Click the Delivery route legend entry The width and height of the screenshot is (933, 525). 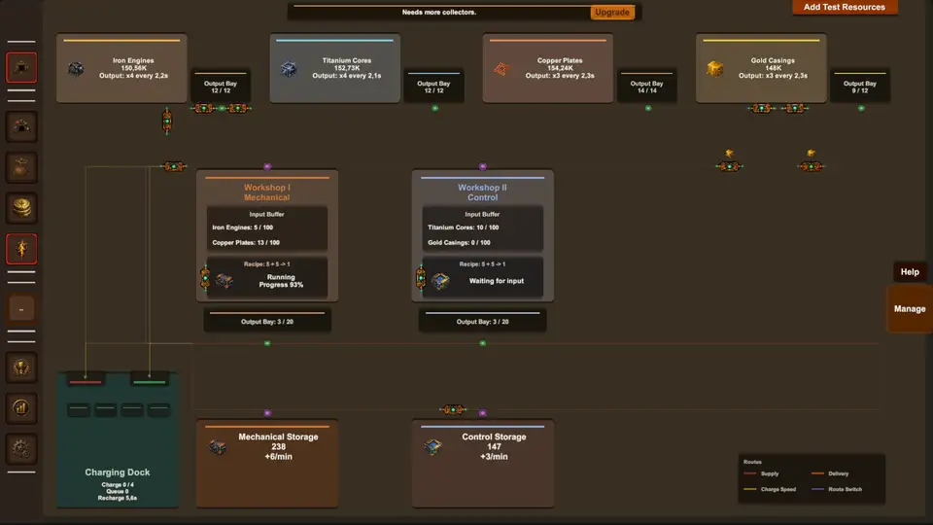(830, 473)
